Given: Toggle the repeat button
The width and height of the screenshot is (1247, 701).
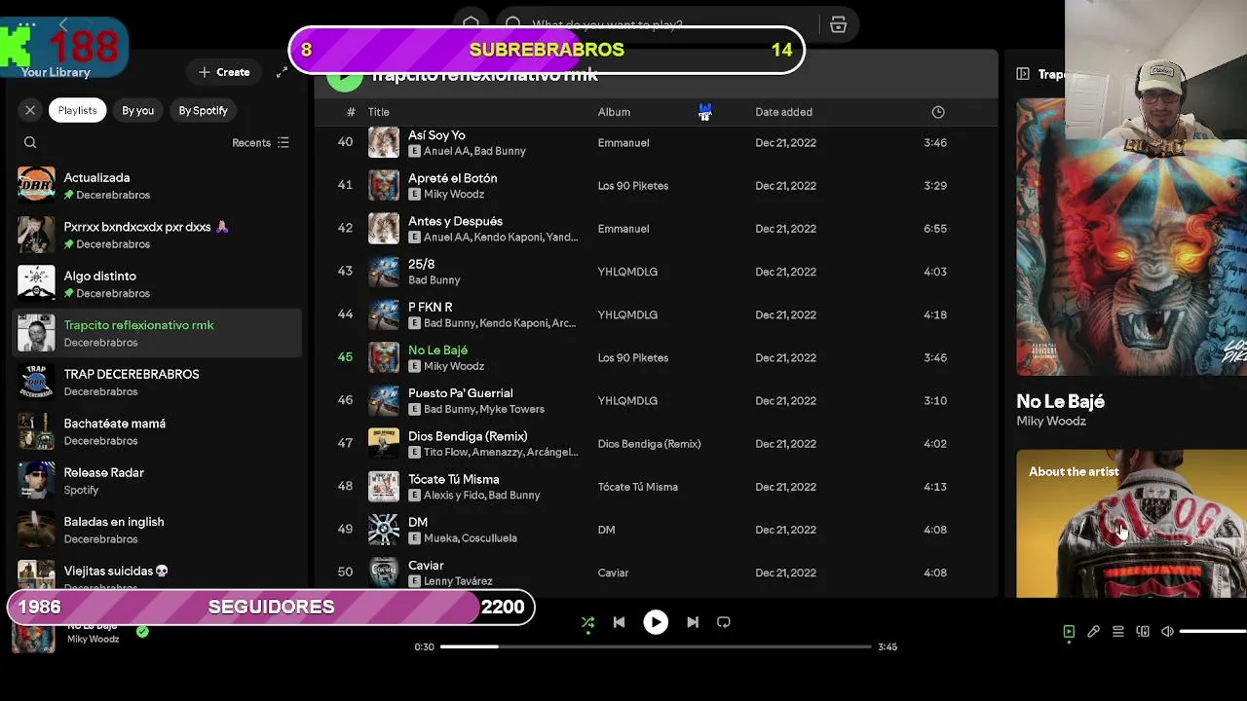Looking at the screenshot, I should point(724,622).
